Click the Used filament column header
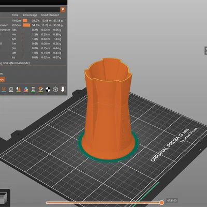The image size is (207, 207). [50, 15]
